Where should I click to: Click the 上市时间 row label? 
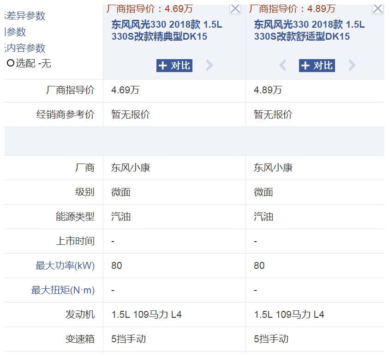[x=75, y=241]
